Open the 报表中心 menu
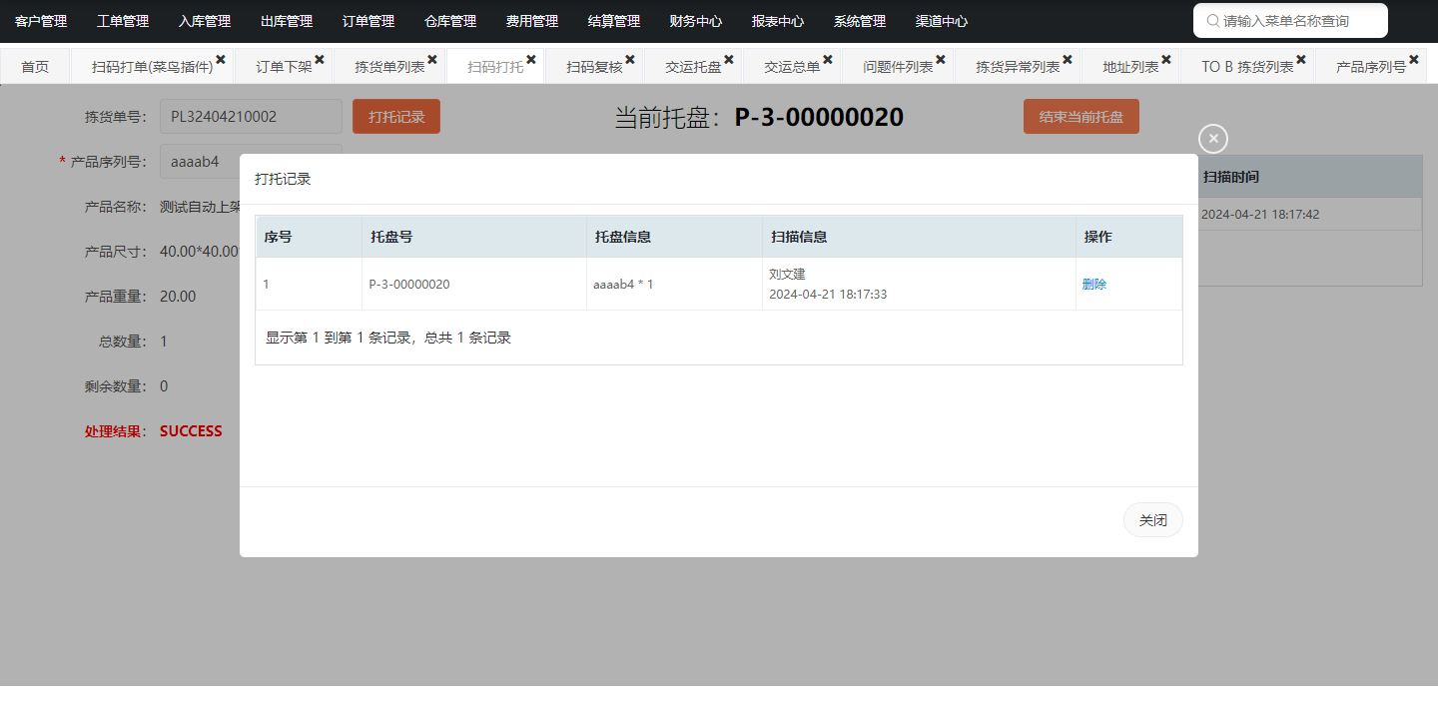The image size is (1438, 702). (778, 21)
